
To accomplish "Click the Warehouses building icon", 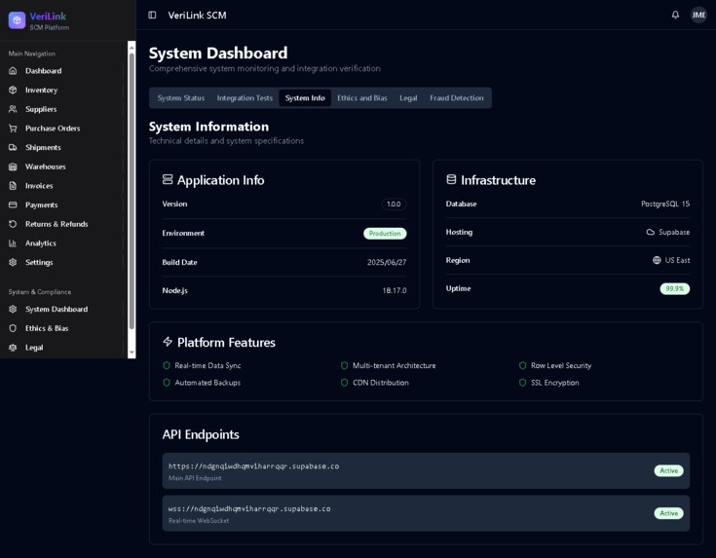I will [x=13, y=167].
